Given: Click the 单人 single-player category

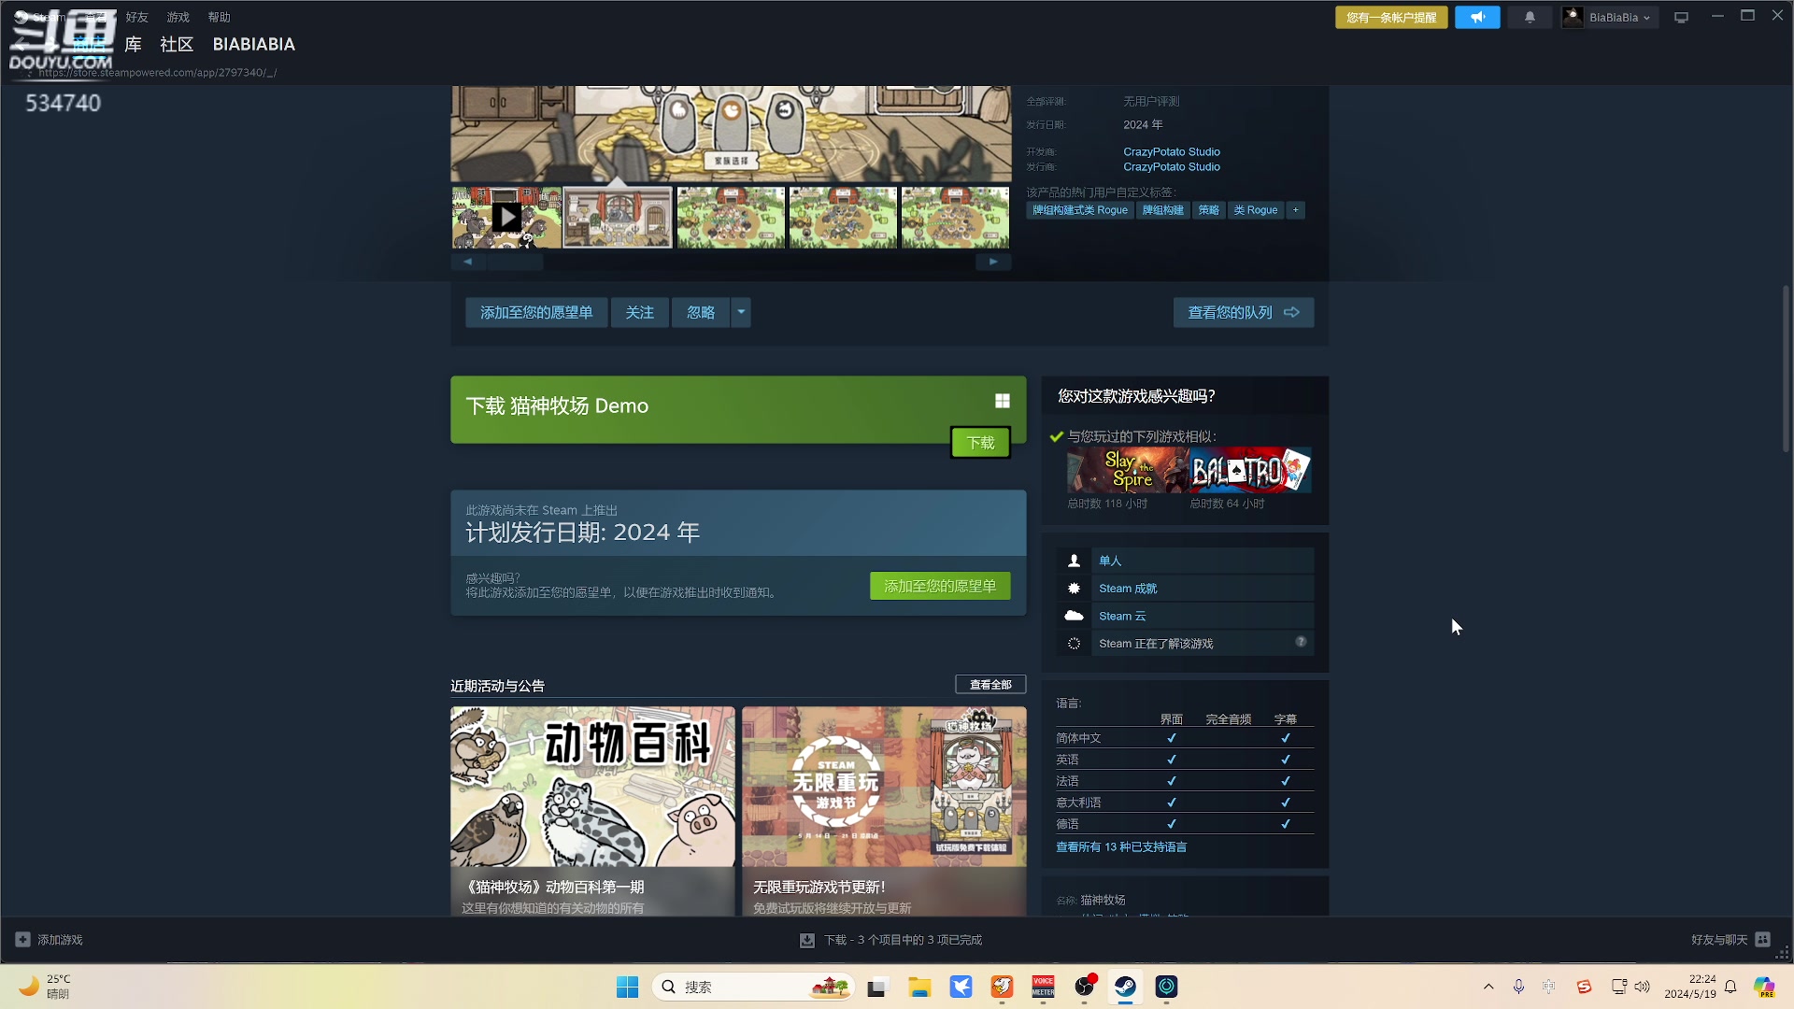Looking at the screenshot, I should point(1185,561).
